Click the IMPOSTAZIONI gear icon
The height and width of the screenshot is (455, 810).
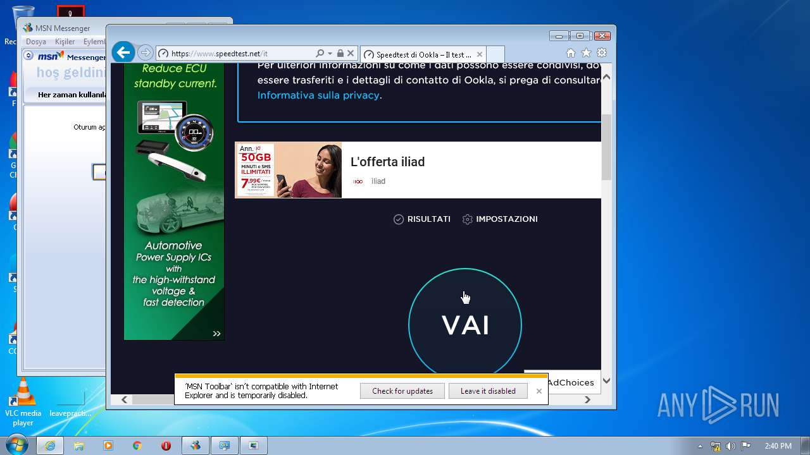tap(468, 219)
